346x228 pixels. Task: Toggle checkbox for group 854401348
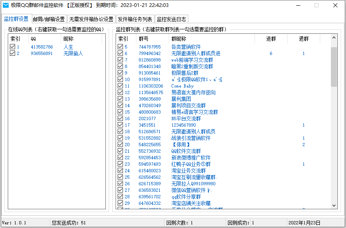click(120, 66)
